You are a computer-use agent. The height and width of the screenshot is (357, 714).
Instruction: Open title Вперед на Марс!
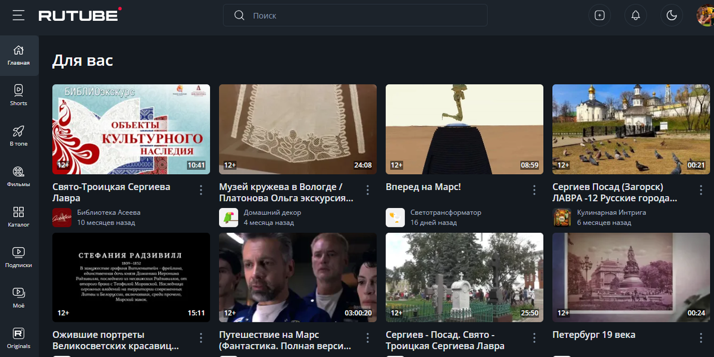423,187
